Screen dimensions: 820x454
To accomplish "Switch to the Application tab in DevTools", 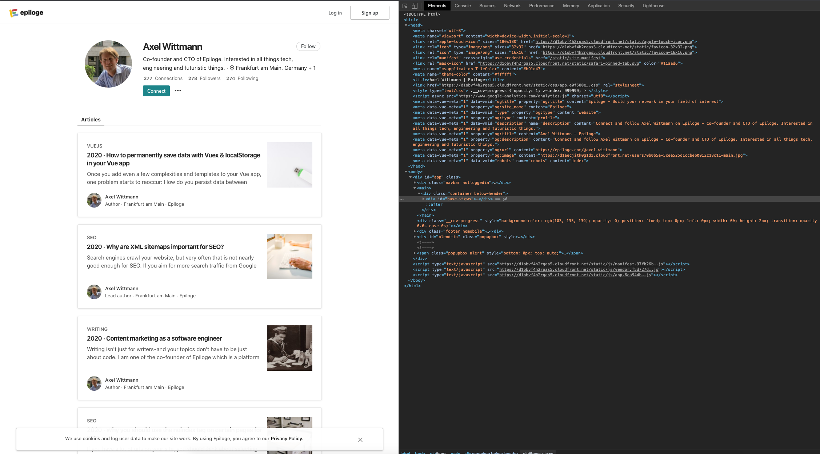I will pyautogui.click(x=599, y=6).
